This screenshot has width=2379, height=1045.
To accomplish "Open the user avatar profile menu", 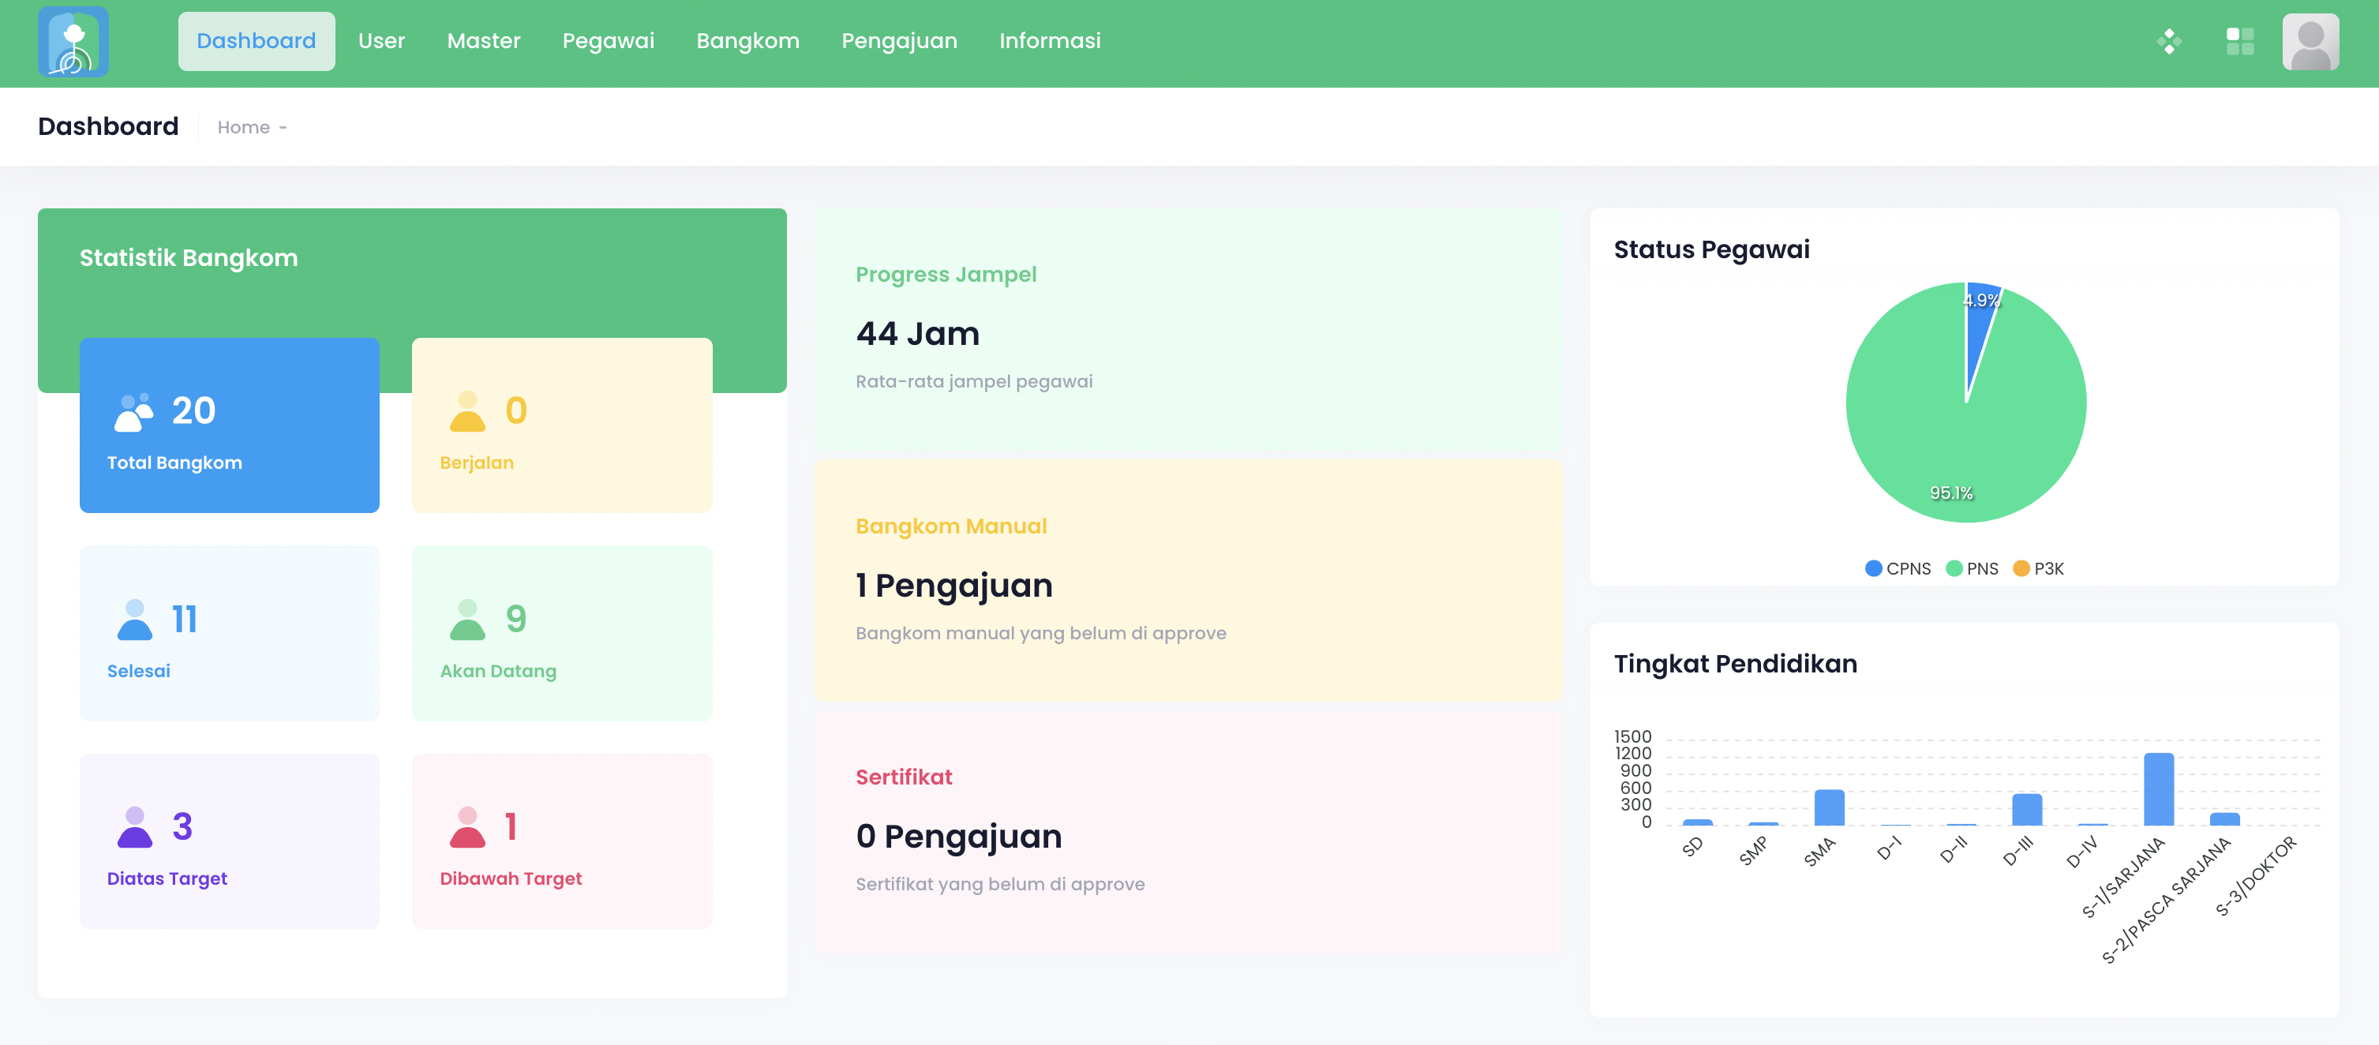I will [2309, 42].
